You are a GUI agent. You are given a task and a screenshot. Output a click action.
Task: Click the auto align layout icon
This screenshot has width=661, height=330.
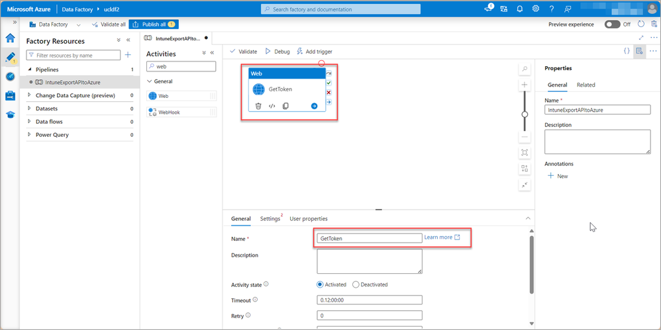tap(525, 169)
